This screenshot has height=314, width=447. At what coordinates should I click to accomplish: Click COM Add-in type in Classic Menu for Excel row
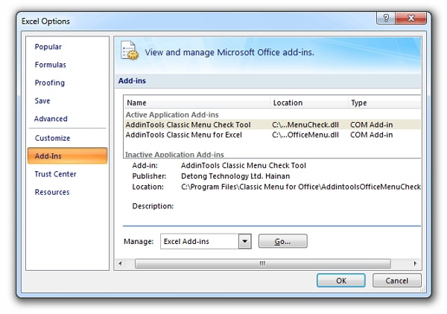(372, 135)
